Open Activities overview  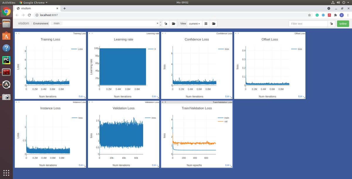9,2
